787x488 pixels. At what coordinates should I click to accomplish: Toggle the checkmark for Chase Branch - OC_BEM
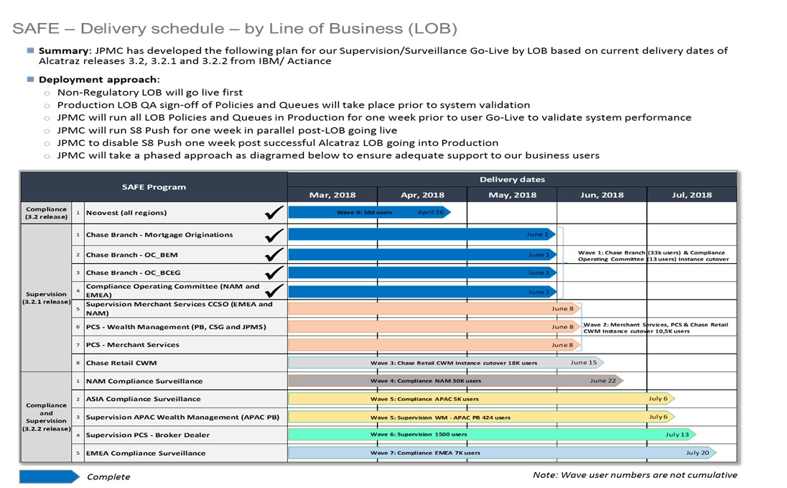point(274,254)
